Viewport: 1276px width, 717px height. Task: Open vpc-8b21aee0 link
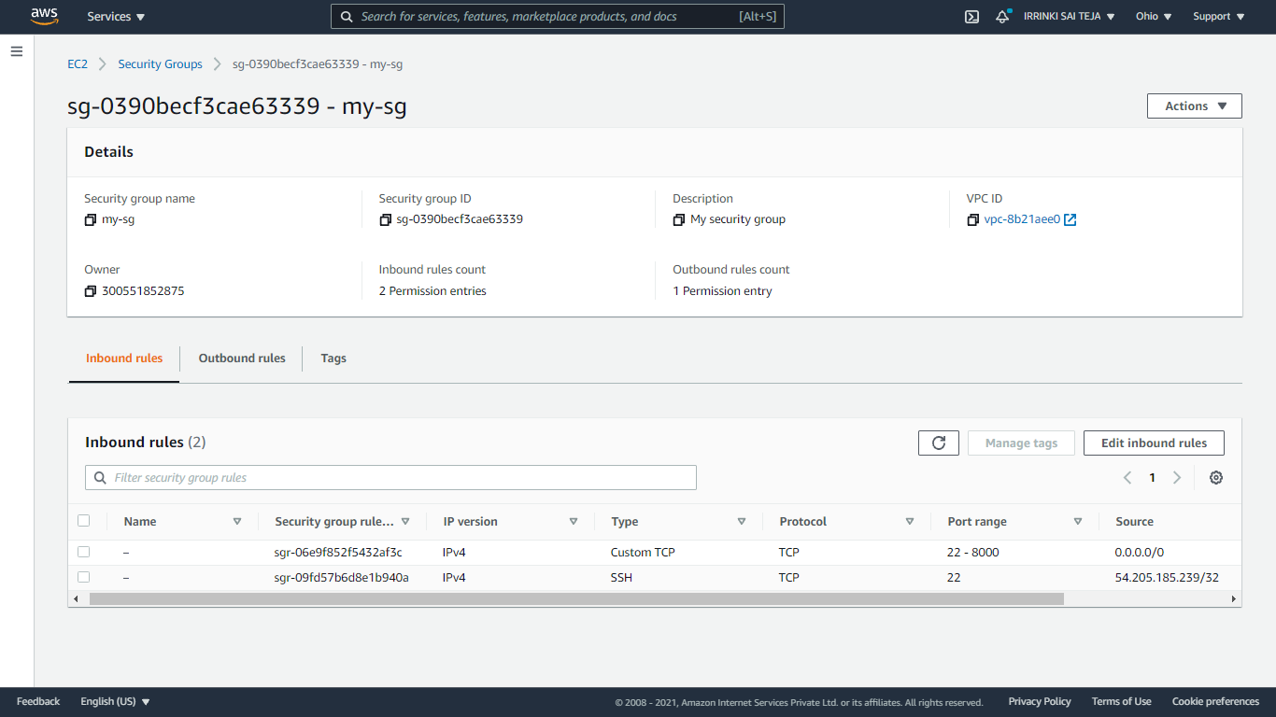coord(1022,219)
